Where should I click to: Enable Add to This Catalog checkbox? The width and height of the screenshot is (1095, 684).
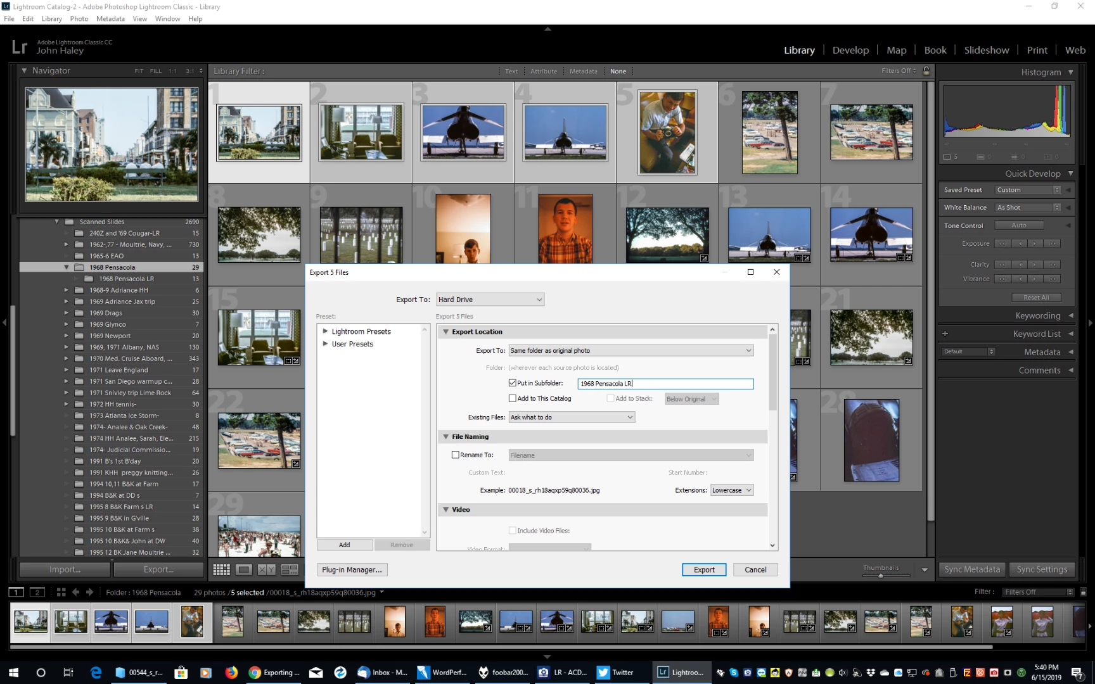513,398
